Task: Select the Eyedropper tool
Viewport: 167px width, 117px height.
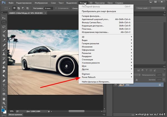Action: click(4, 40)
